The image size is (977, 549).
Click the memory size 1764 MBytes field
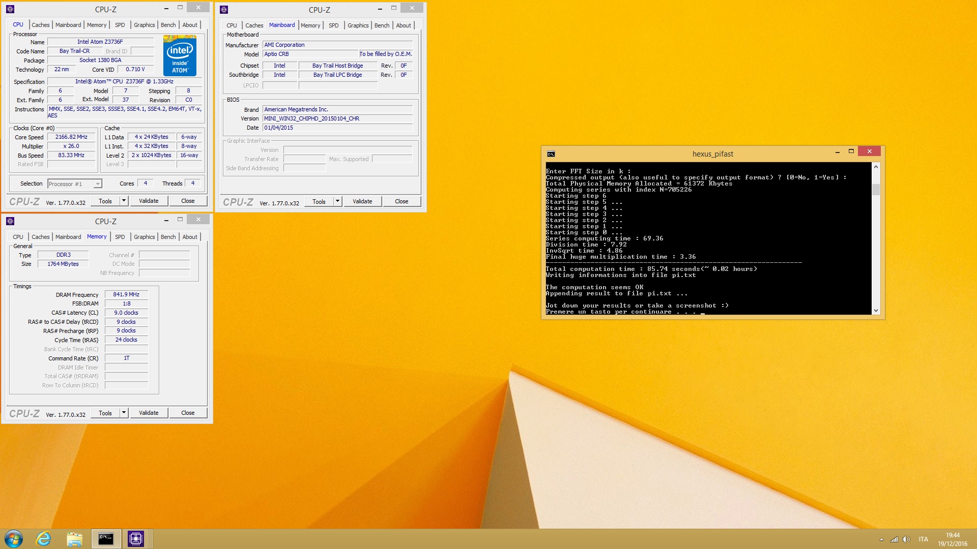(x=63, y=264)
